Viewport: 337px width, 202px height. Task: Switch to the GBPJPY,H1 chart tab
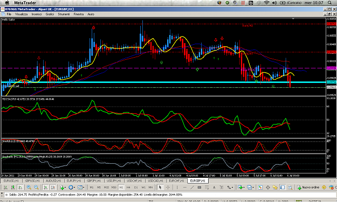[94, 181]
